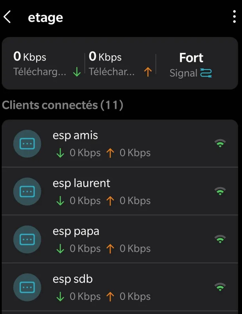Image resolution: width=242 pixels, height=314 pixels.
Task: Click the green download arrow in summary card
Action: (x=77, y=72)
